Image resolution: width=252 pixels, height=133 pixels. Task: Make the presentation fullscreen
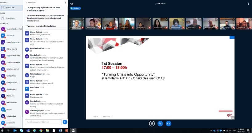[233, 118]
